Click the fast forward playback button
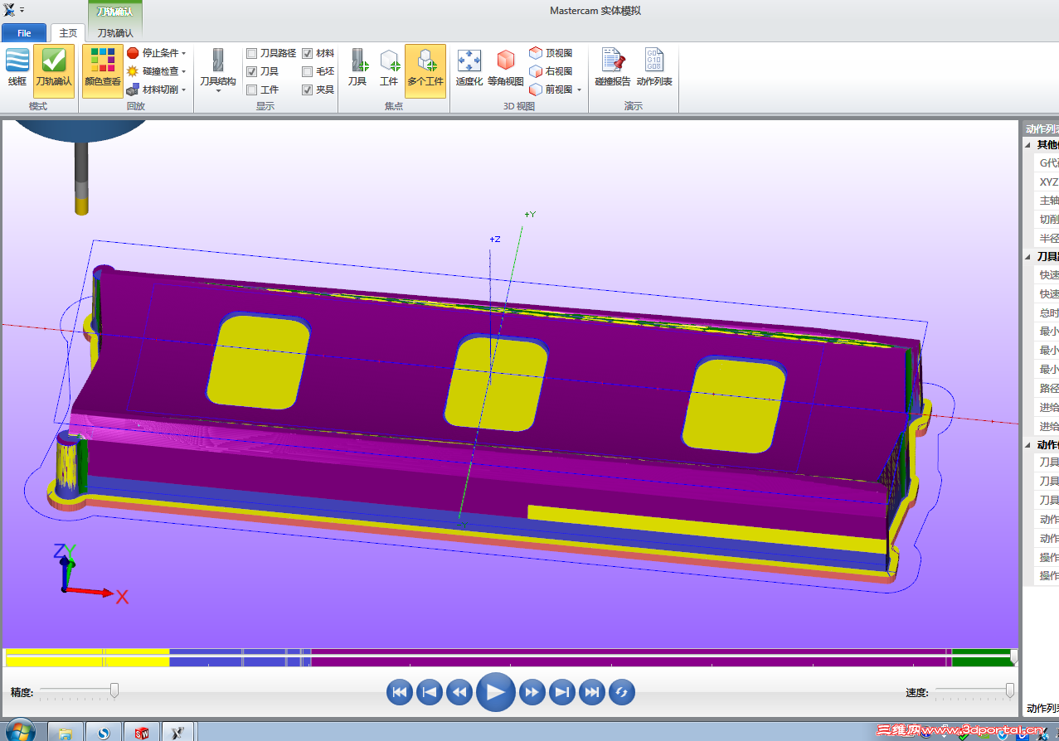This screenshot has width=1059, height=741. pyautogui.click(x=532, y=692)
